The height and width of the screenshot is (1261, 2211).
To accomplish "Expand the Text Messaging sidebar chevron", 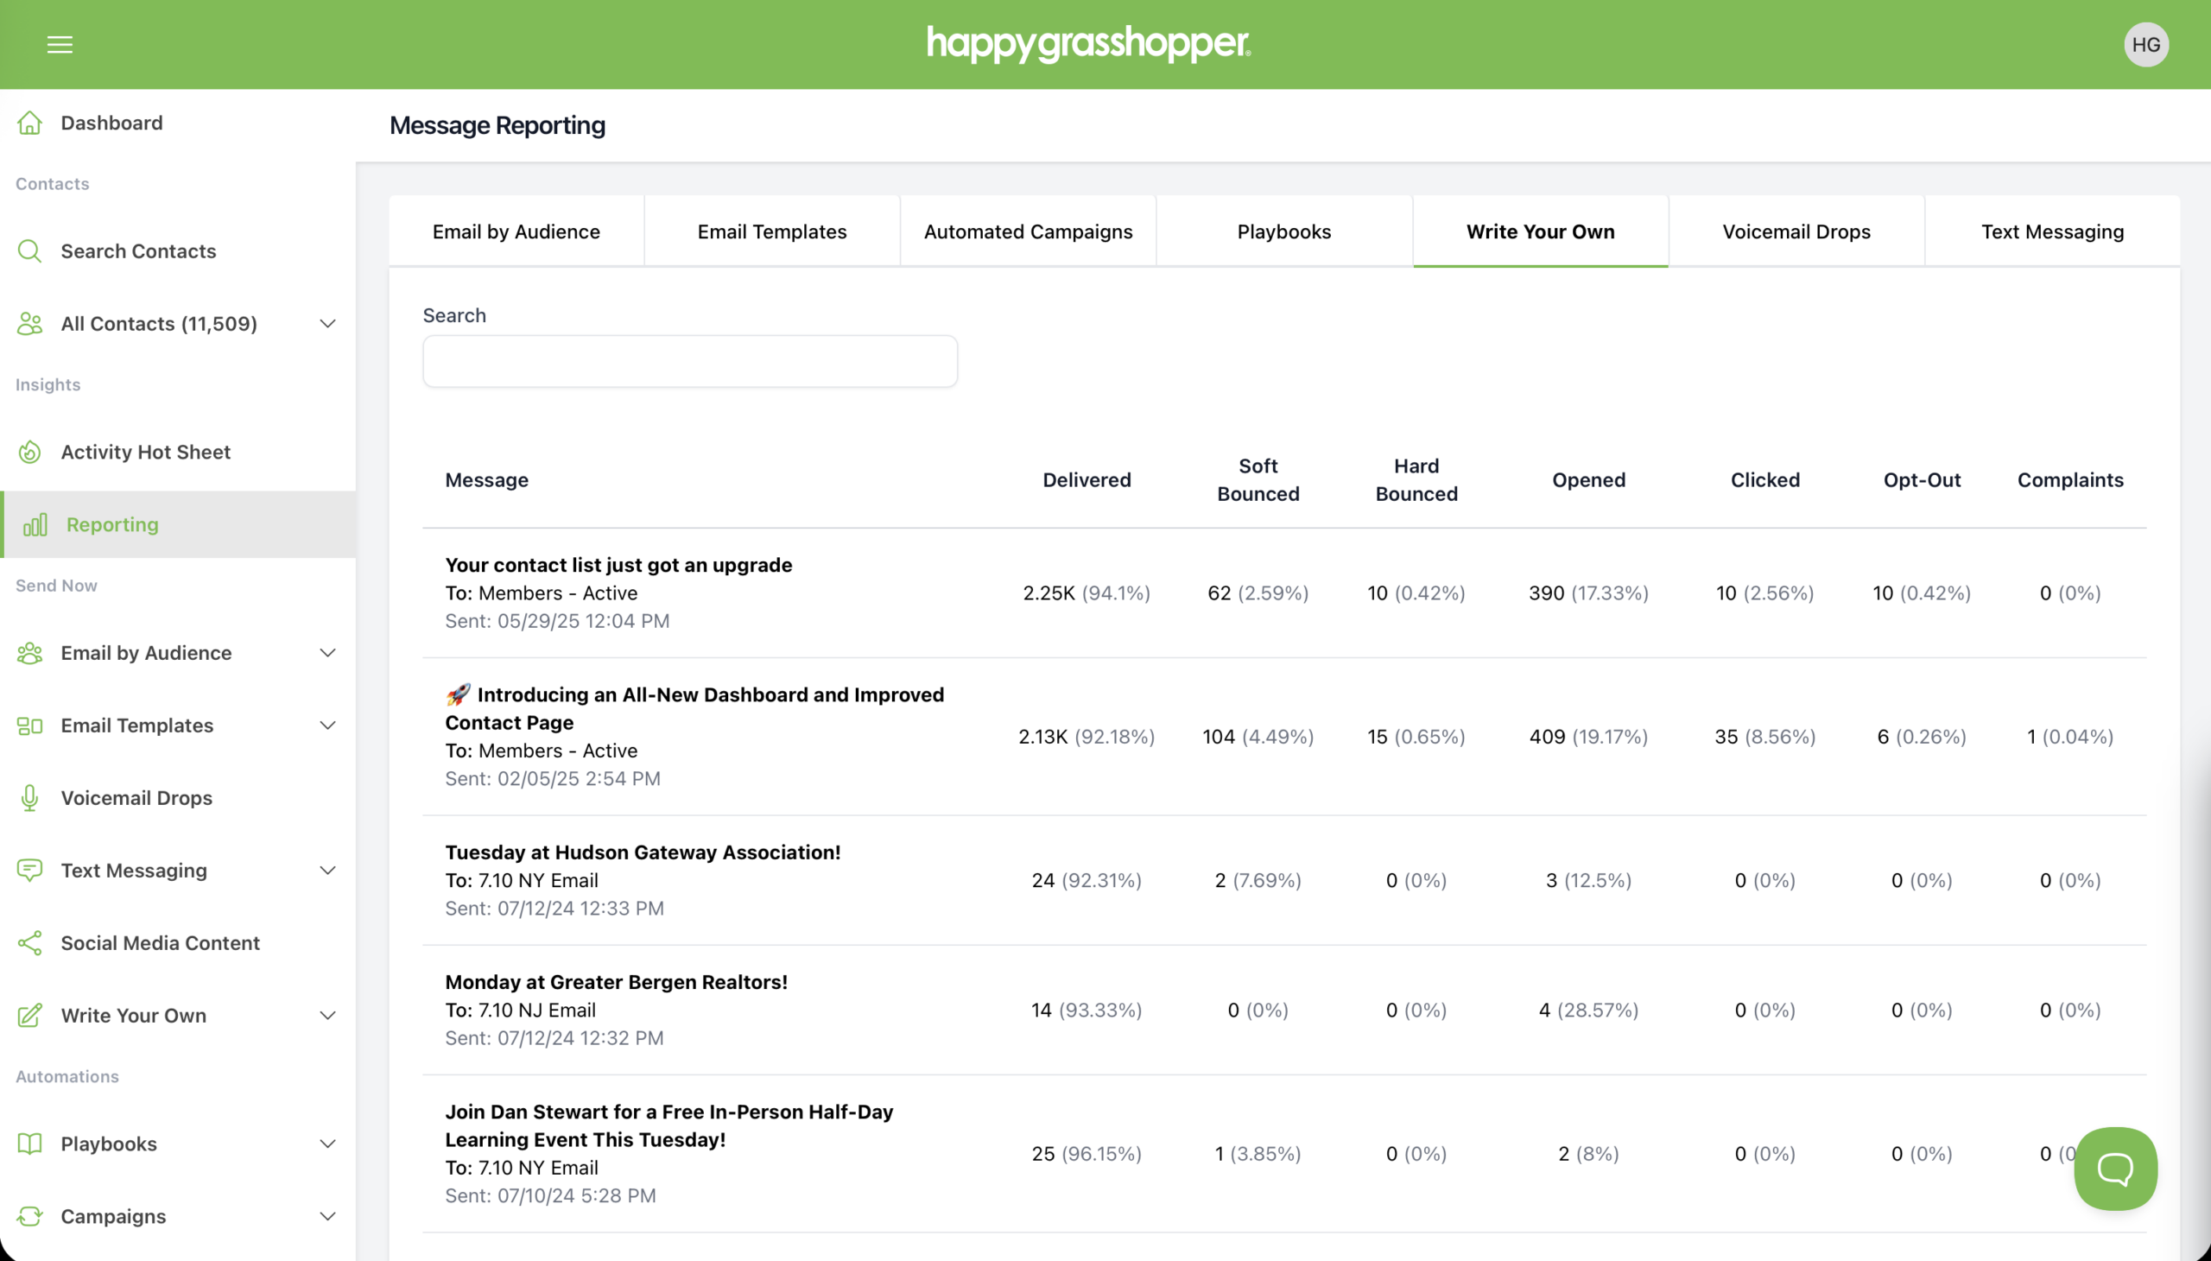I will pos(327,871).
